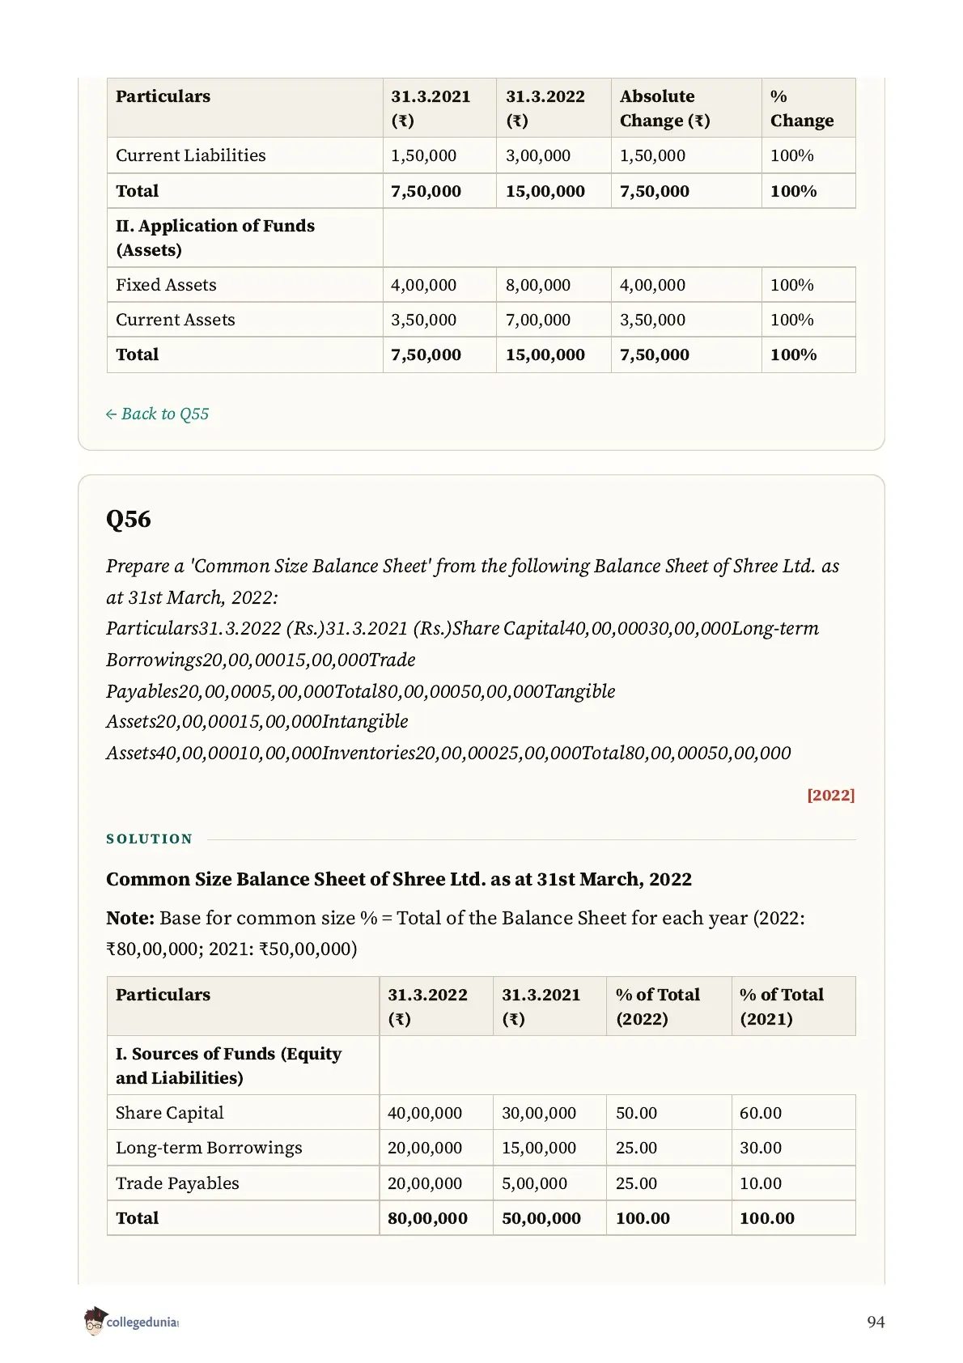Click the Share Capital row label

170,1113
